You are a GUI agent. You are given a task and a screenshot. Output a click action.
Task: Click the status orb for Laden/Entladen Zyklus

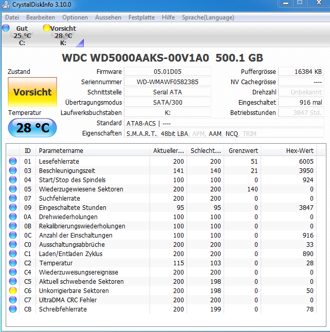[13, 253]
